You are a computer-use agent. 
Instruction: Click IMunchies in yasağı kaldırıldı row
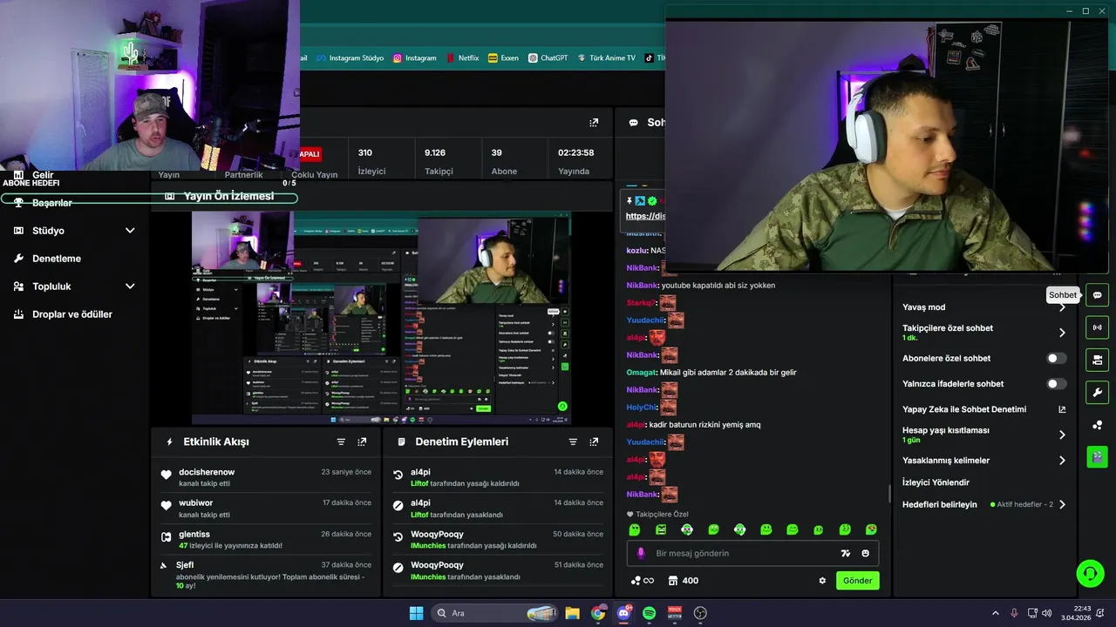click(428, 546)
